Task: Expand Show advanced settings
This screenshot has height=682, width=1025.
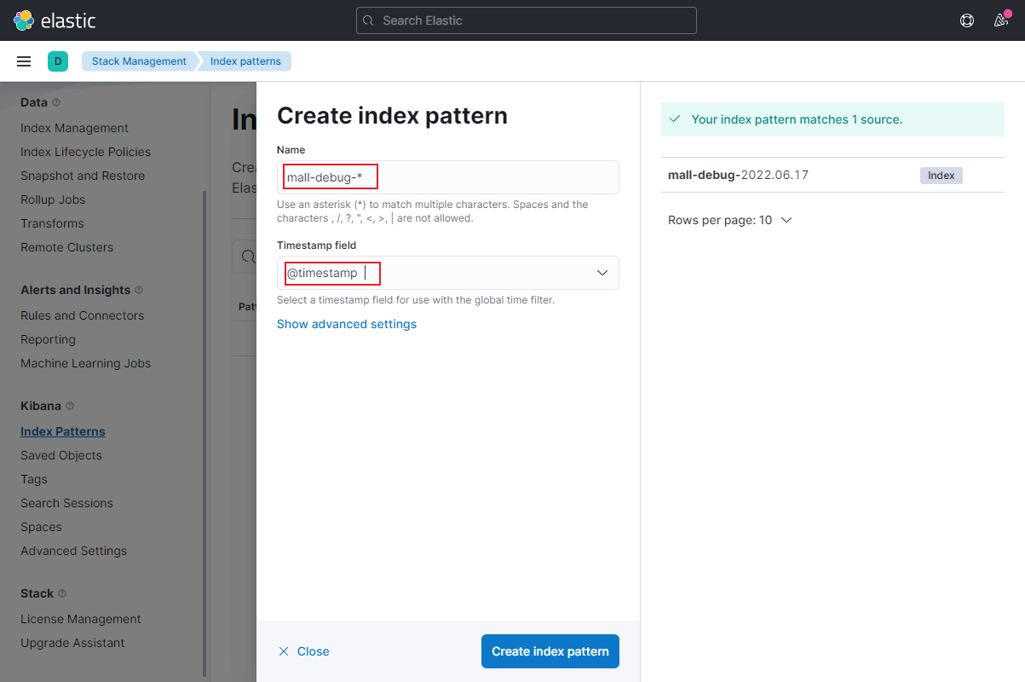Action: point(347,324)
